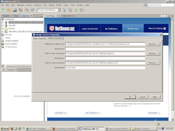Close the Services tab

click(32, 16)
